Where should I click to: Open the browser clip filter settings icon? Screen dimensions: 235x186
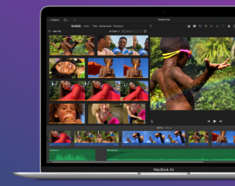point(145,31)
